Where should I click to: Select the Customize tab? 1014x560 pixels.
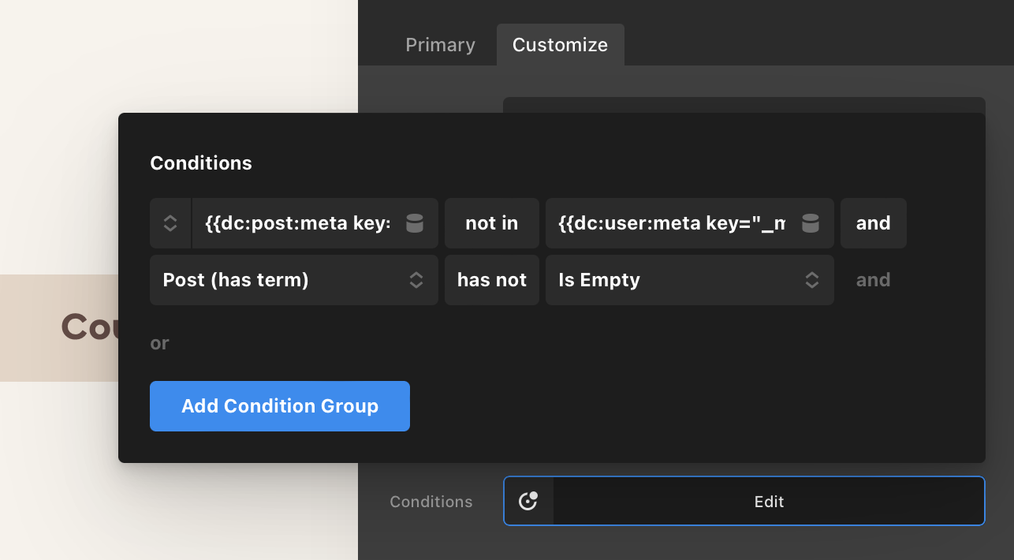560,45
